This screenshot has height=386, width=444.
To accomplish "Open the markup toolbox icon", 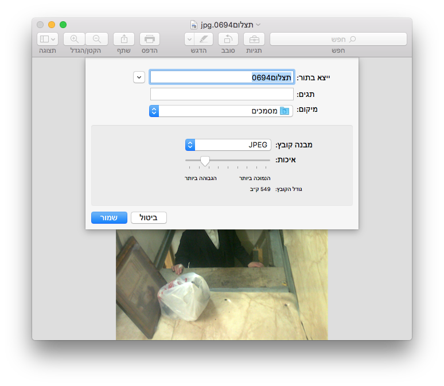I will click(254, 39).
